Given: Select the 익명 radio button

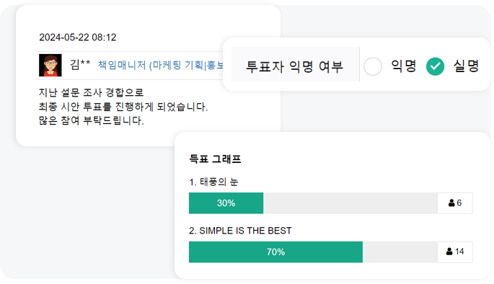Looking at the screenshot, I should [x=373, y=66].
